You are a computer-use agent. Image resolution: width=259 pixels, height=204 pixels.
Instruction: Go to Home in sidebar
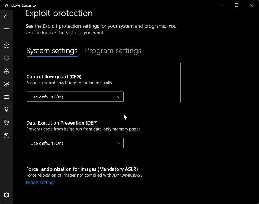coord(6,45)
